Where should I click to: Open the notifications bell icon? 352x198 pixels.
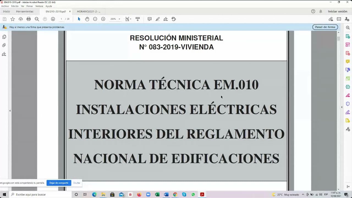pos(321,12)
